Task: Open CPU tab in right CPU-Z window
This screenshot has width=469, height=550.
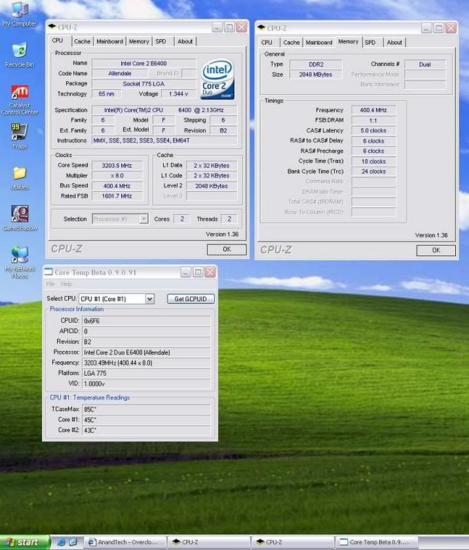Action: point(267,43)
